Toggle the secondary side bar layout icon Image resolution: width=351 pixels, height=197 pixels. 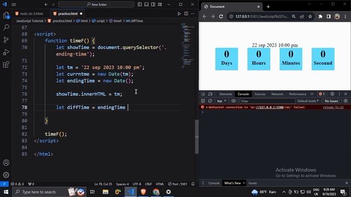point(153,4)
